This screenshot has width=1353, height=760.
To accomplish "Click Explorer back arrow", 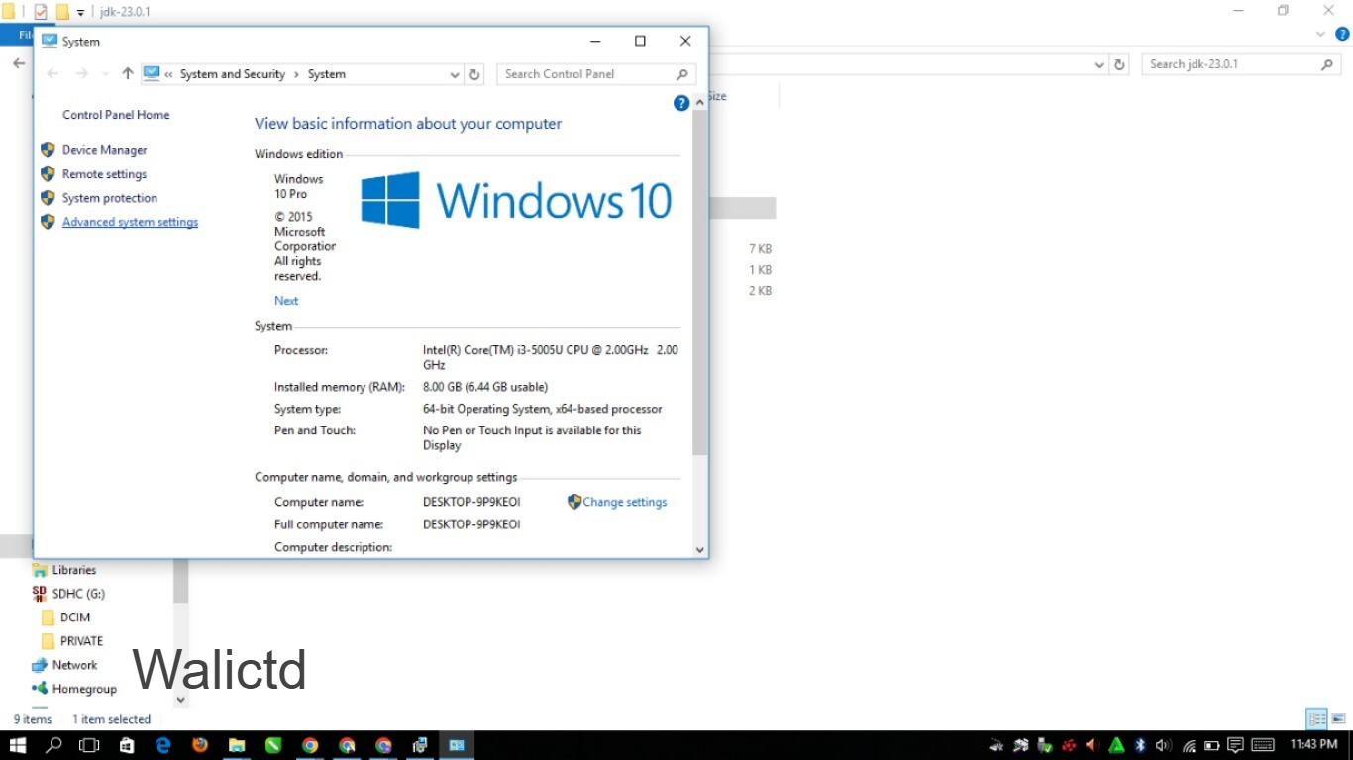I will tap(19, 63).
